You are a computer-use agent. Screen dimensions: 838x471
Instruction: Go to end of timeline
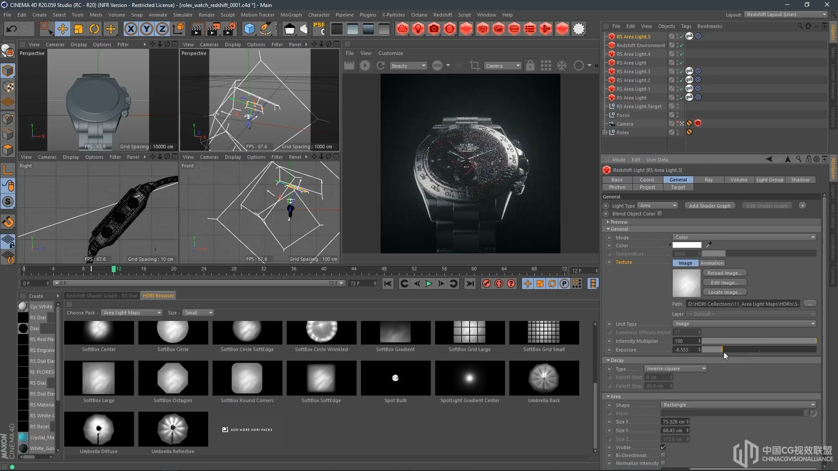coord(470,283)
